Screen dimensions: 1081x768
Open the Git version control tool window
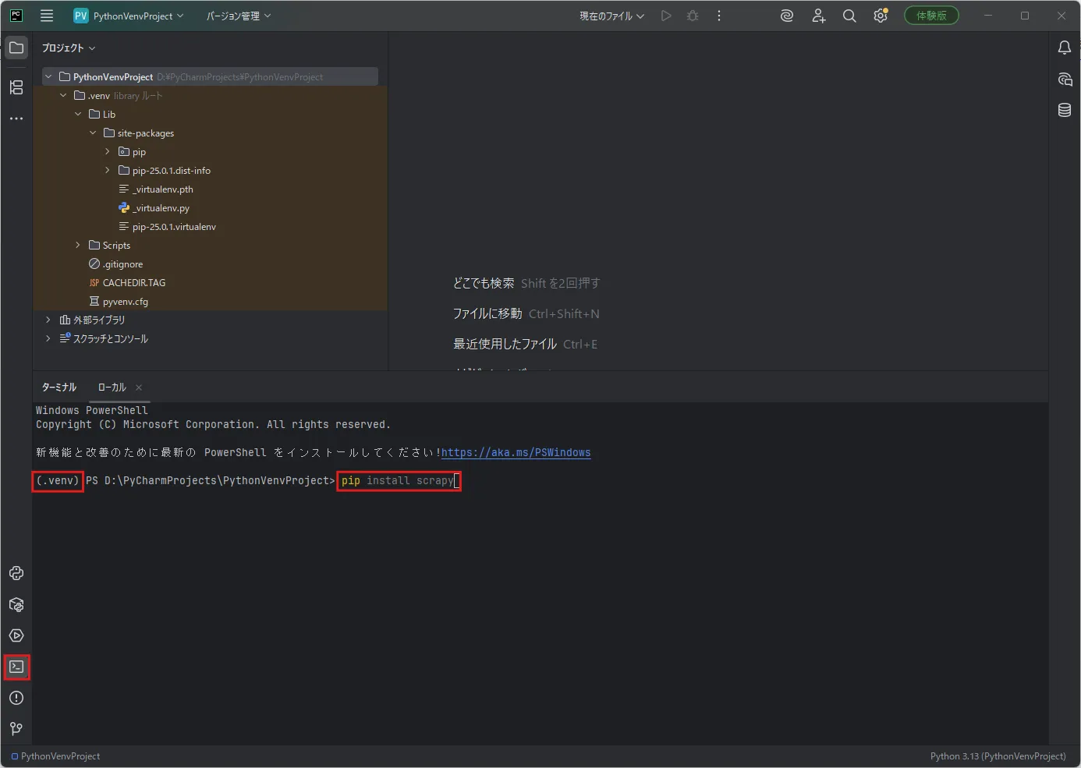click(x=16, y=729)
